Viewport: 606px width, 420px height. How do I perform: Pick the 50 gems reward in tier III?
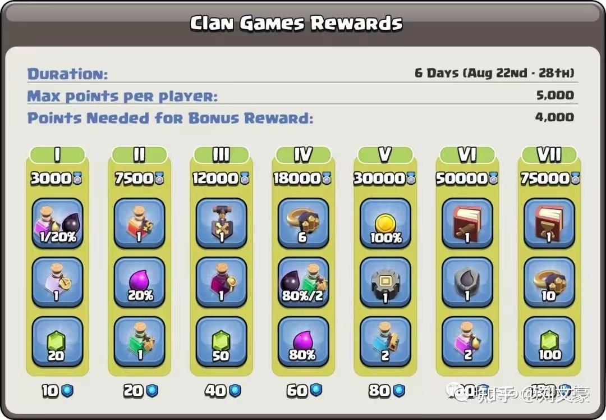pyautogui.click(x=221, y=342)
